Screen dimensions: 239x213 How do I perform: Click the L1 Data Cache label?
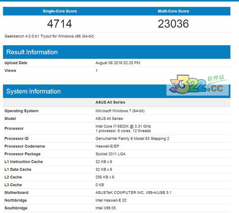pos(18,169)
